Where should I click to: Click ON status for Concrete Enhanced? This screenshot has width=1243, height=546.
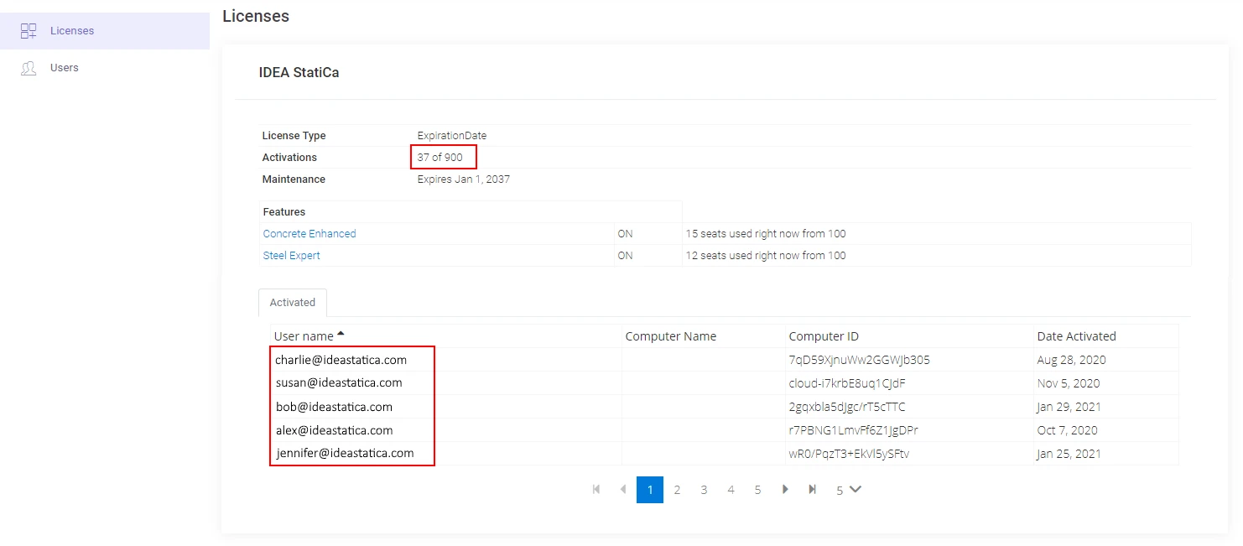click(x=625, y=234)
